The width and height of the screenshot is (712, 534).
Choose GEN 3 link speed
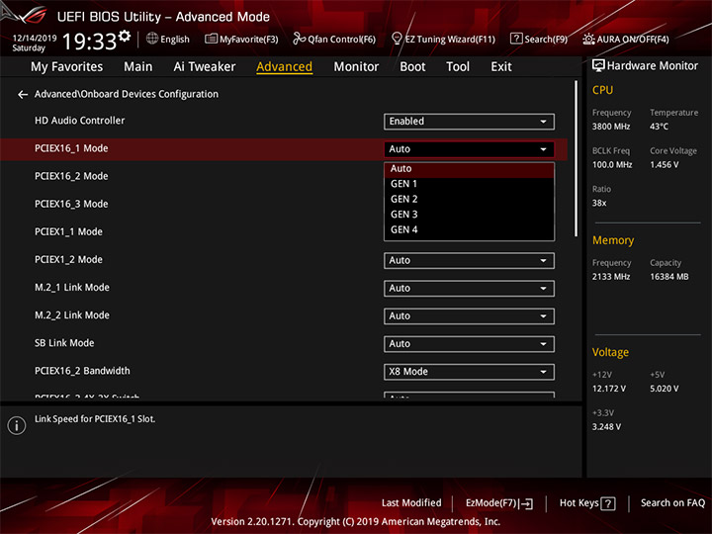pyautogui.click(x=469, y=215)
